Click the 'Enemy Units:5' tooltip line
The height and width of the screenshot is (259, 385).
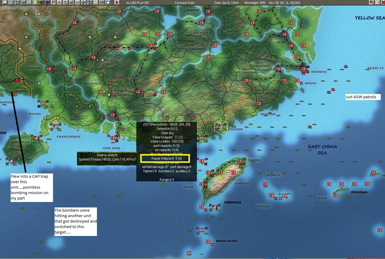click(107, 155)
